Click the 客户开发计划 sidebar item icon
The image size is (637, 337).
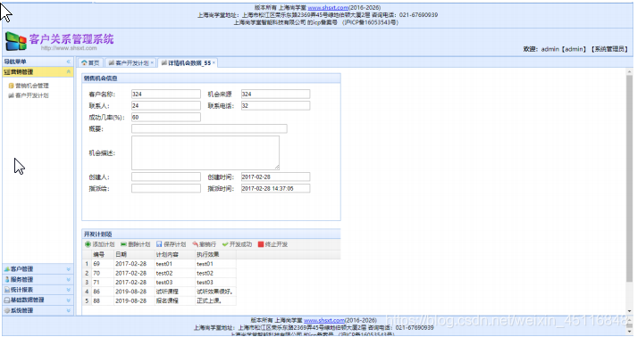click(11, 95)
